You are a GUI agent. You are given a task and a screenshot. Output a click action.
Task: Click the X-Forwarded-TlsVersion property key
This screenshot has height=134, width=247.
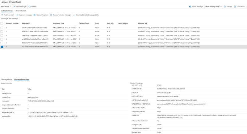140,121
